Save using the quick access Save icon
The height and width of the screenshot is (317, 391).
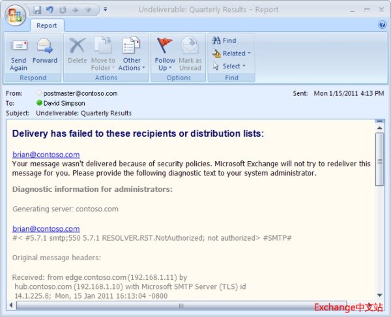tap(37, 10)
